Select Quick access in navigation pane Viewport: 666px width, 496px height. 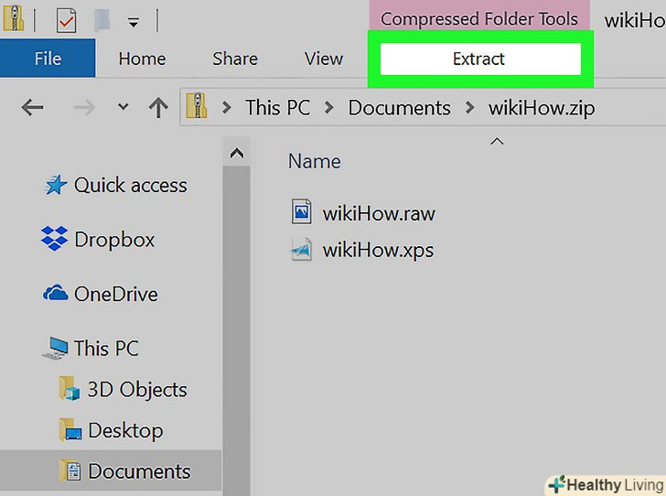pos(131,185)
